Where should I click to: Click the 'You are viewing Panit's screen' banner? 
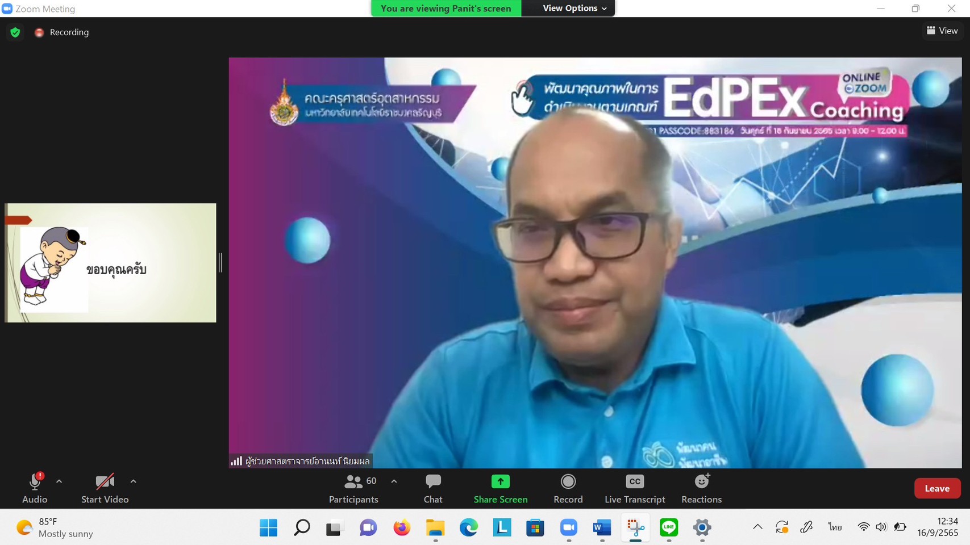[446, 8]
